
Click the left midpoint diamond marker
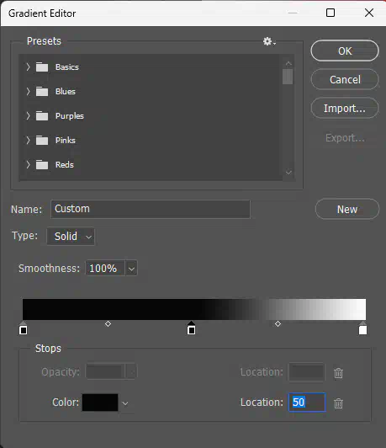click(108, 323)
